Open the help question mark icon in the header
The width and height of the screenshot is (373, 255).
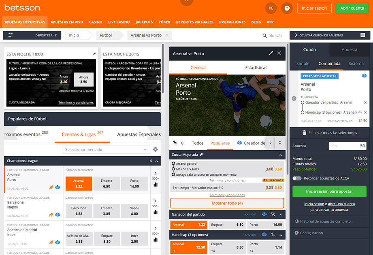(287, 8)
